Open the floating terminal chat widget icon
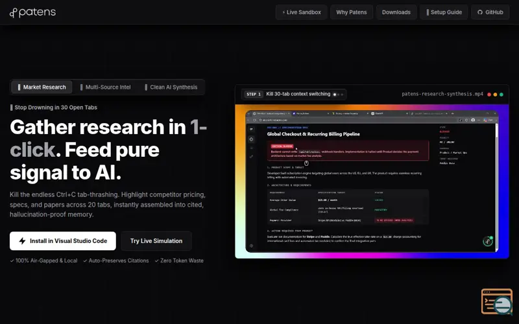Viewport: 519px width, 324px height. [x=497, y=301]
